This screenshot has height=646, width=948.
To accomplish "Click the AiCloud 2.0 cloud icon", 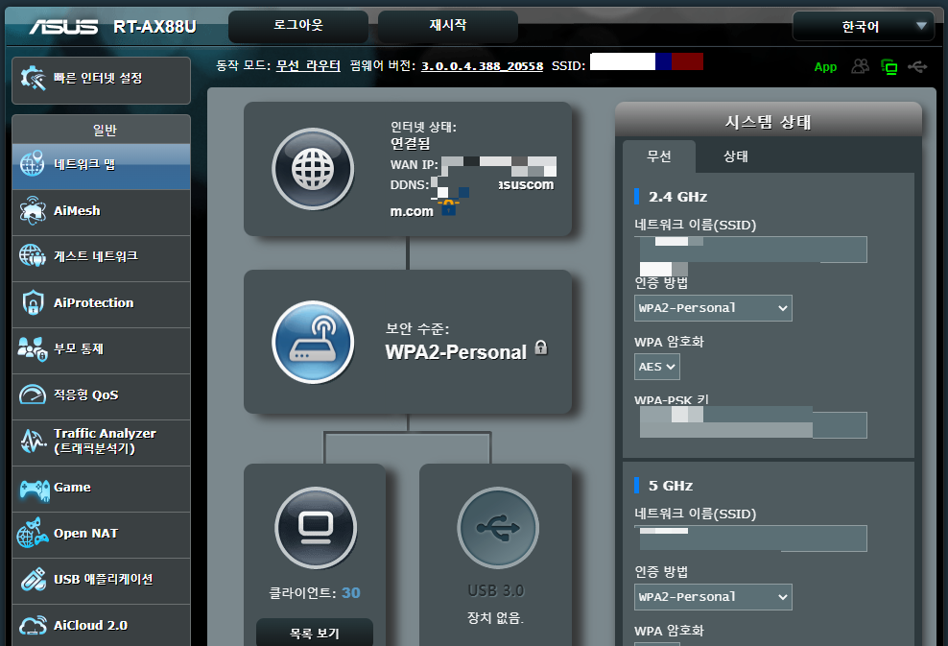I will coord(33,626).
